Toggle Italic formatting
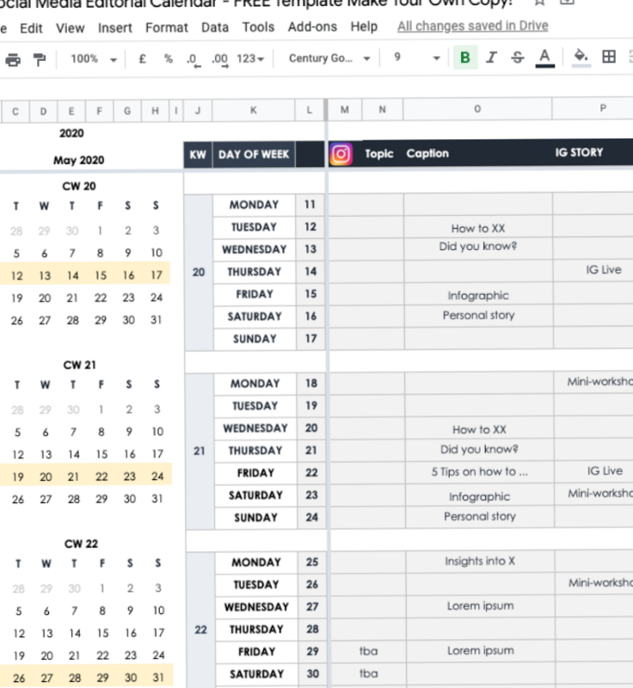This screenshot has width=633, height=688. click(x=491, y=58)
